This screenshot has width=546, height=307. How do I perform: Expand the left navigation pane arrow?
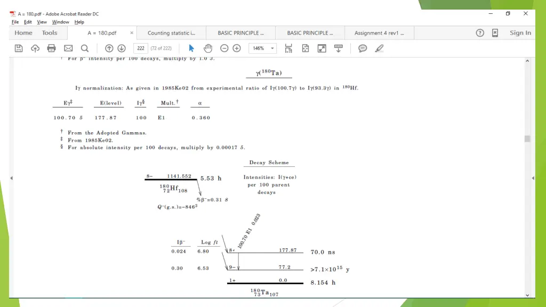[x=12, y=178]
